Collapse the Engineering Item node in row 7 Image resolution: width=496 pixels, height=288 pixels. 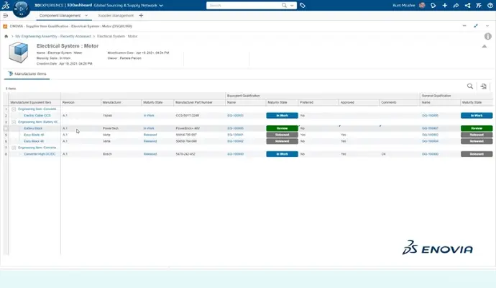(14, 148)
